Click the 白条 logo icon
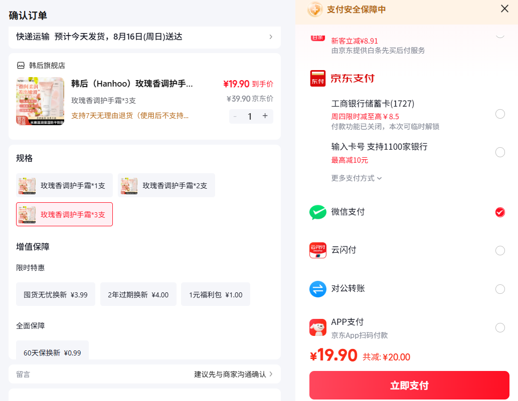This screenshot has width=518, height=401. pyautogui.click(x=318, y=38)
